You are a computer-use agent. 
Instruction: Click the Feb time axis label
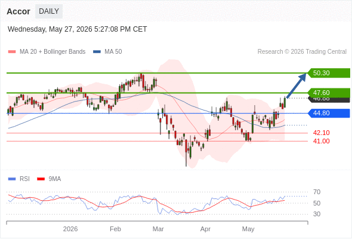click(115, 229)
